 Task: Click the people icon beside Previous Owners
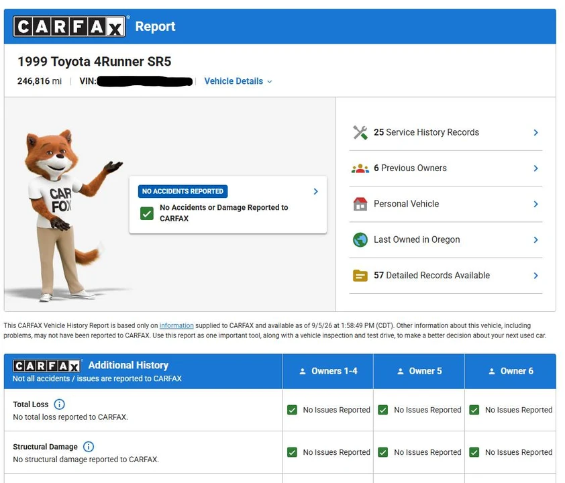pos(360,168)
